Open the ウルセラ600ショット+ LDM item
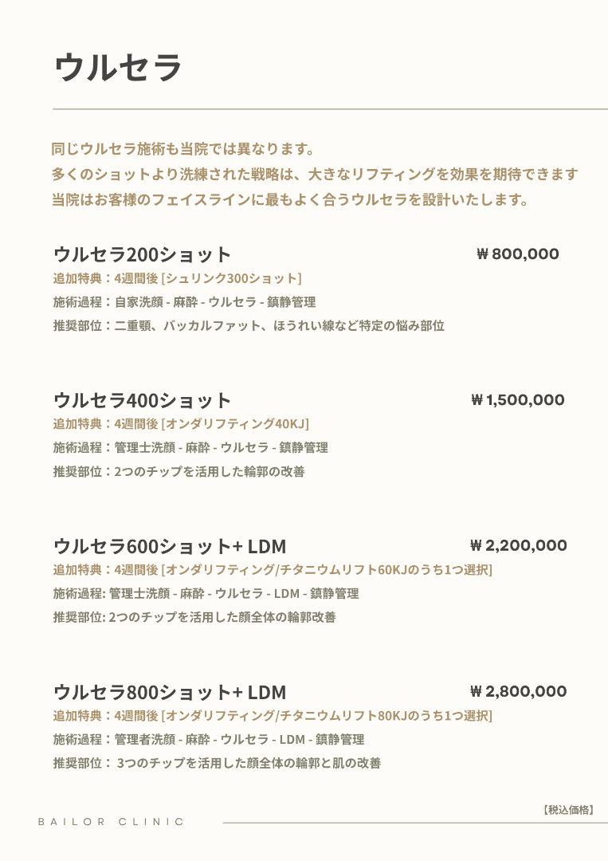608x861 pixels. [169, 546]
